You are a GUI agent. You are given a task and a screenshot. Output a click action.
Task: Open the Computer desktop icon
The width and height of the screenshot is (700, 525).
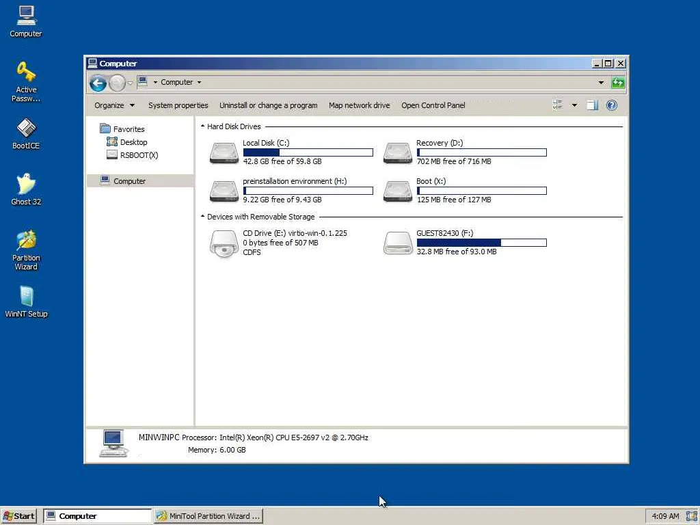26,21
